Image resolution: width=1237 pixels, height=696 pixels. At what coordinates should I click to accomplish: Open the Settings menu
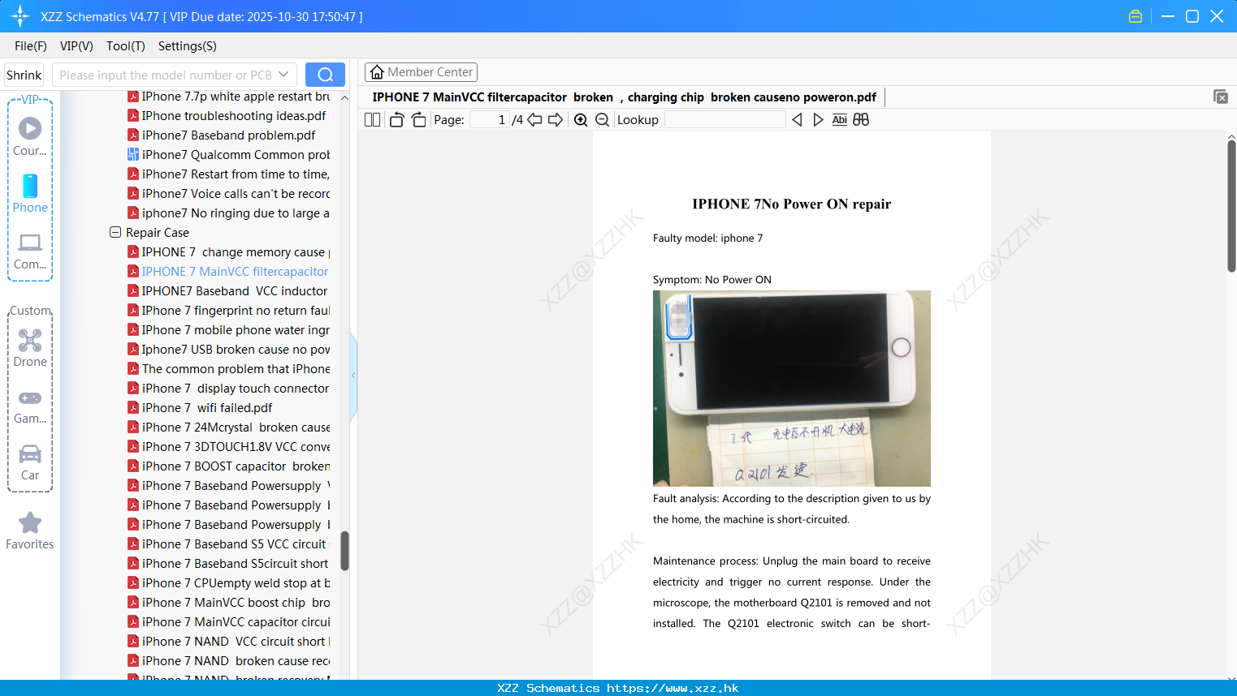point(188,46)
